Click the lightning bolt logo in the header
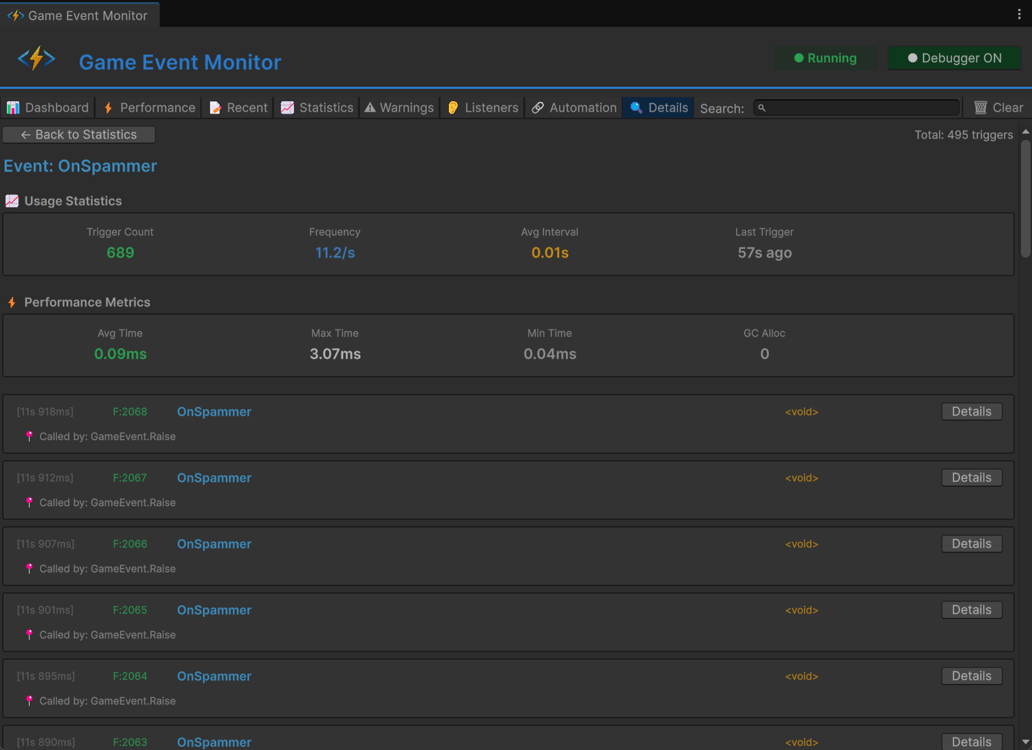The image size is (1032, 750). click(x=36, y=58)
